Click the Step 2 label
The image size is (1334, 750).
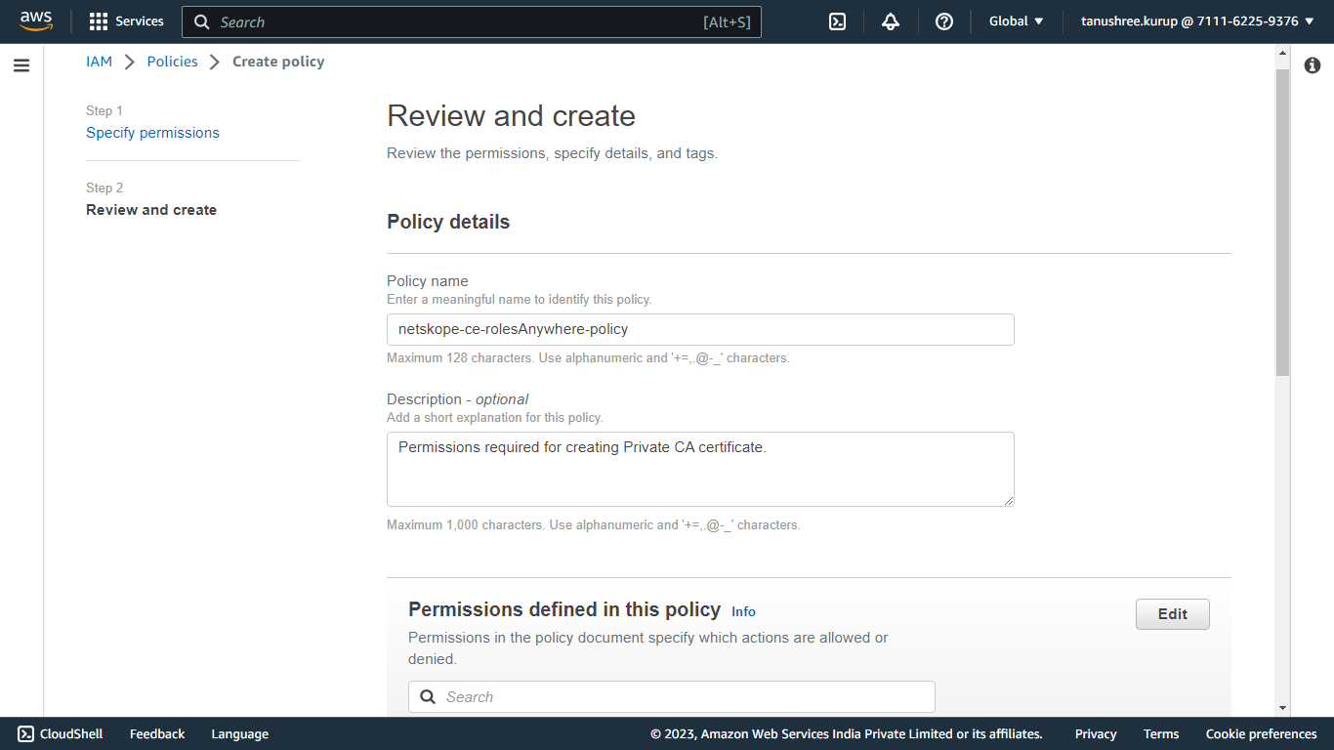104,188
